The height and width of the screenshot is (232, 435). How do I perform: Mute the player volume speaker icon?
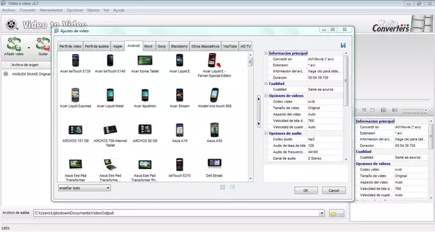point(394,110)
